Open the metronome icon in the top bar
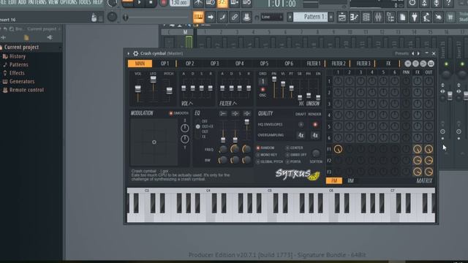This screenshot has width=468, height=263. (198, 3)
